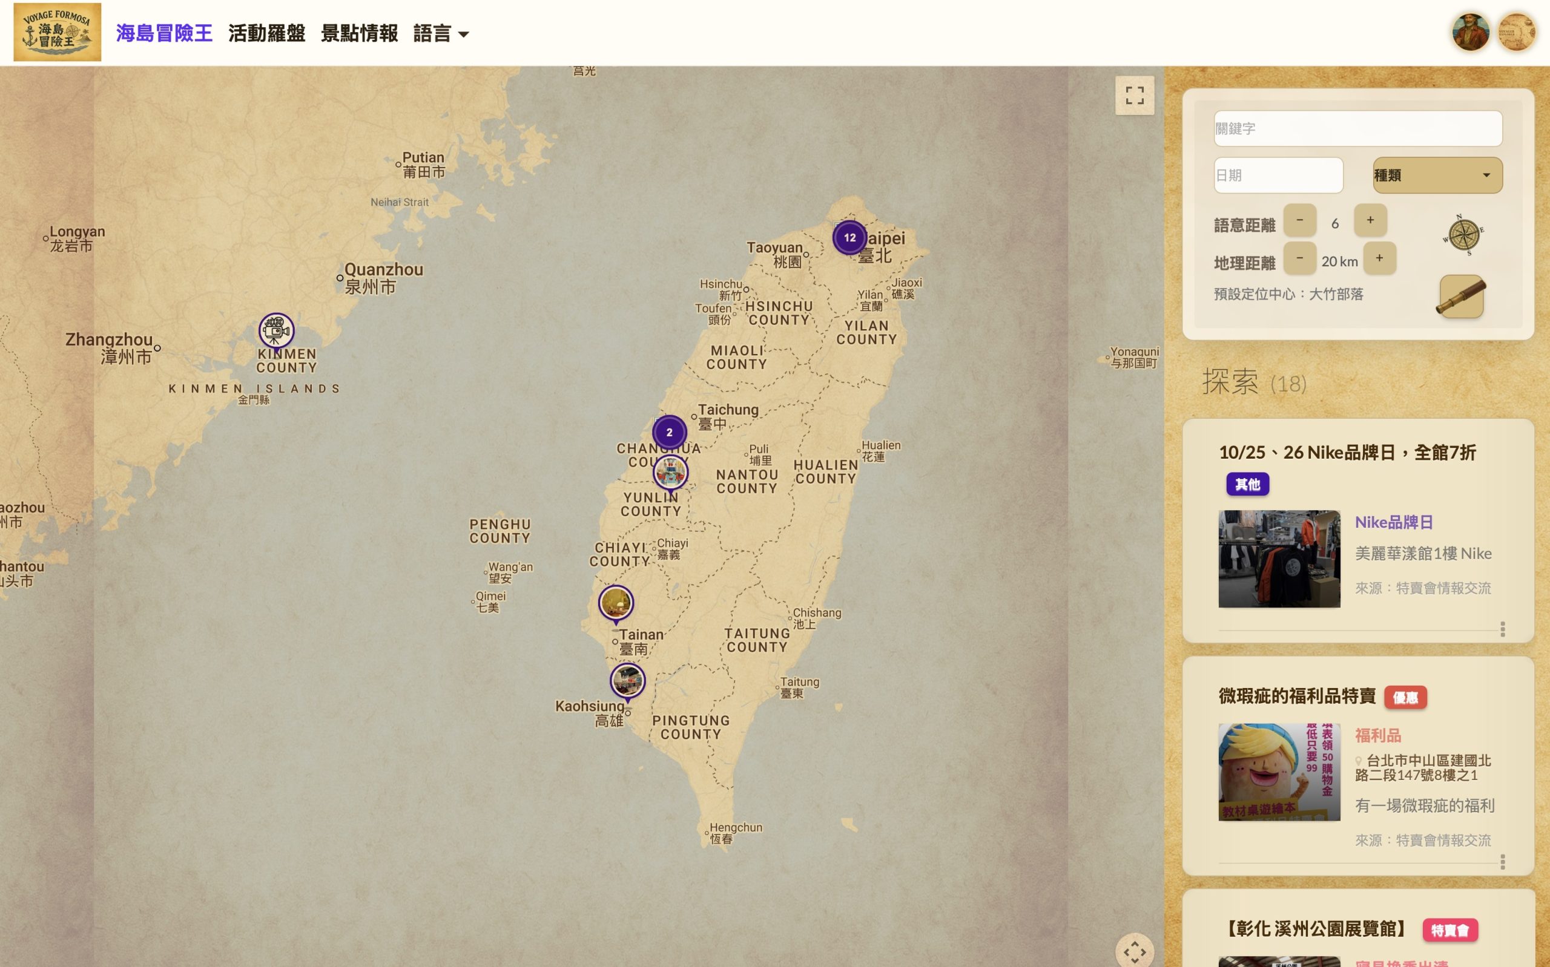Open the 景點情報 menu item
This screenshot has width=1550, height=967.
point(359,33)
